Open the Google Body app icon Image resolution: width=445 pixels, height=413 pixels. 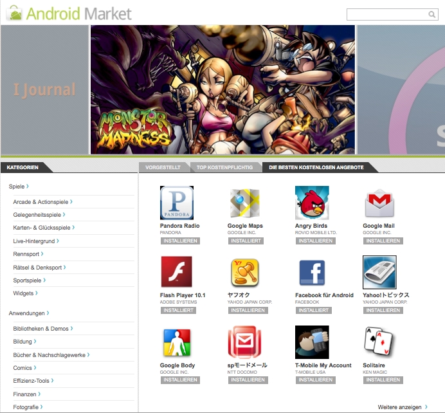tap(177, 342)
